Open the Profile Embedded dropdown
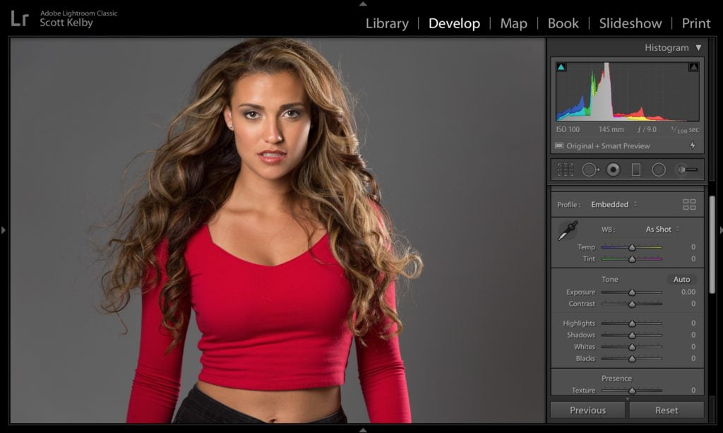The width and height of the screenshot is (723, 433). pos(614,204)
